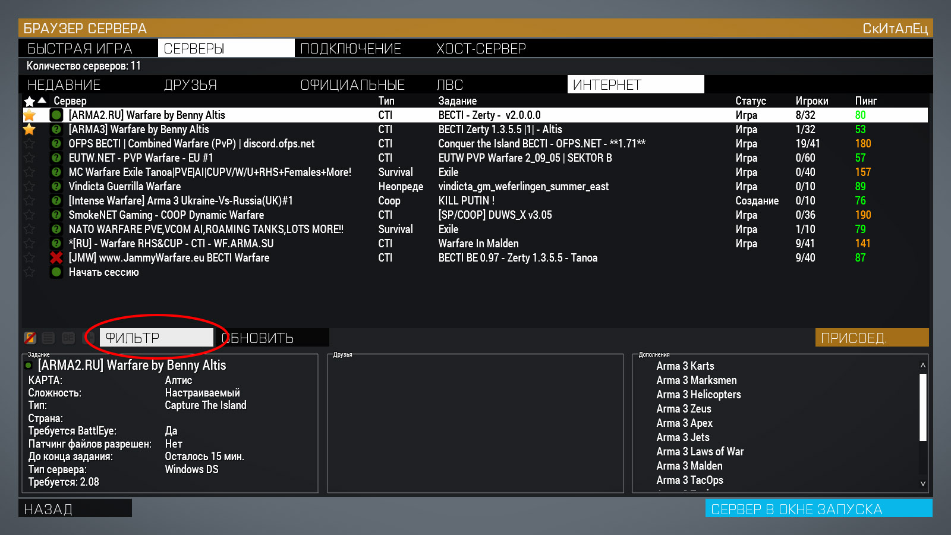Toggle the crossed-out lock password filter icon
The width and height of the screenshot is (951, 535).
[x=30, y=338]
